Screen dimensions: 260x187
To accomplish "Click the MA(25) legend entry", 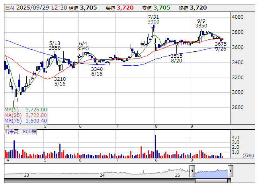I will tap(26, 115).
